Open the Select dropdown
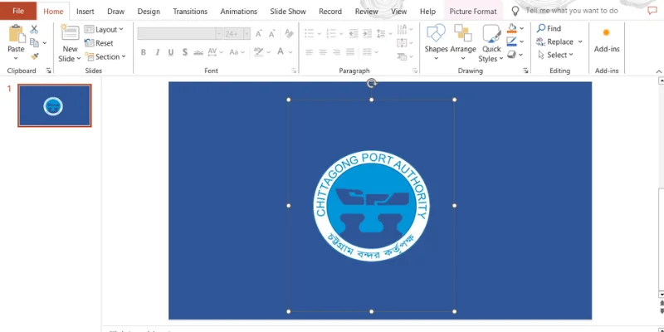Image resolution: width=664 pixels, height=332 pixels. pos(555,55)
